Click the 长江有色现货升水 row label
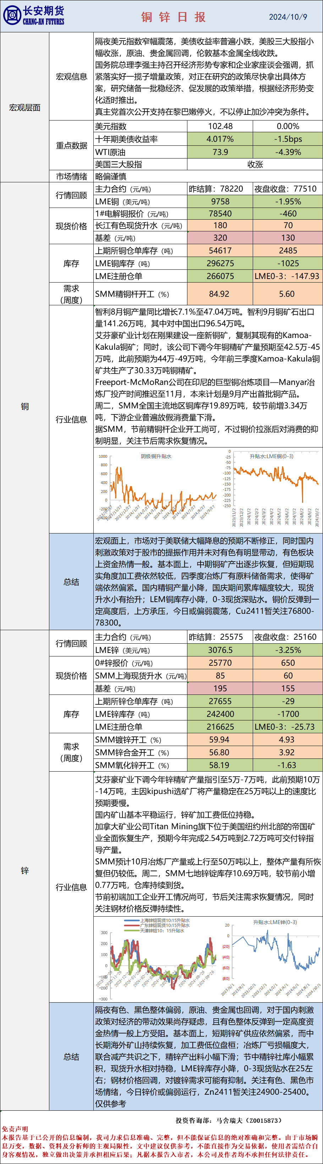The image size is (323, 1164). 140,225
